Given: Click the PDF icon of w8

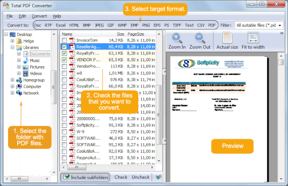Looking at the screenshot, I should 72,73.
